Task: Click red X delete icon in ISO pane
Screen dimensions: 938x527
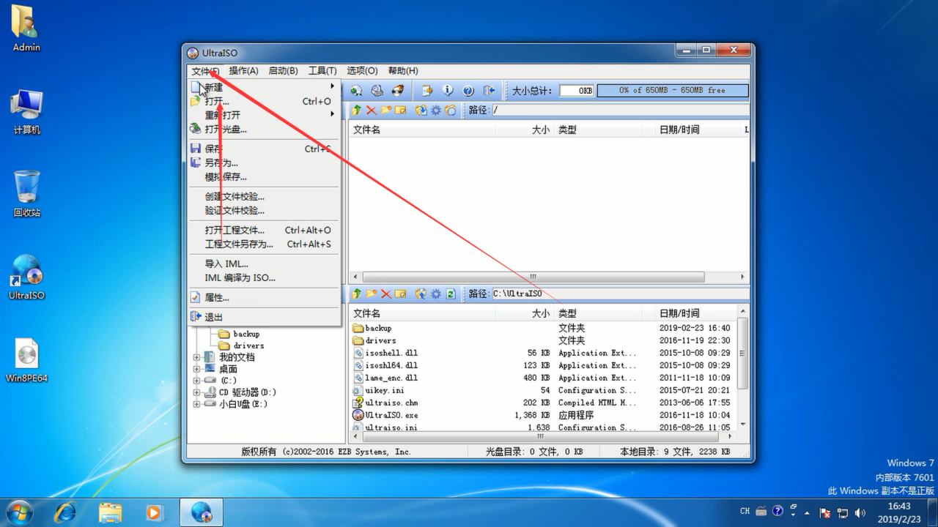Action: 372,110
